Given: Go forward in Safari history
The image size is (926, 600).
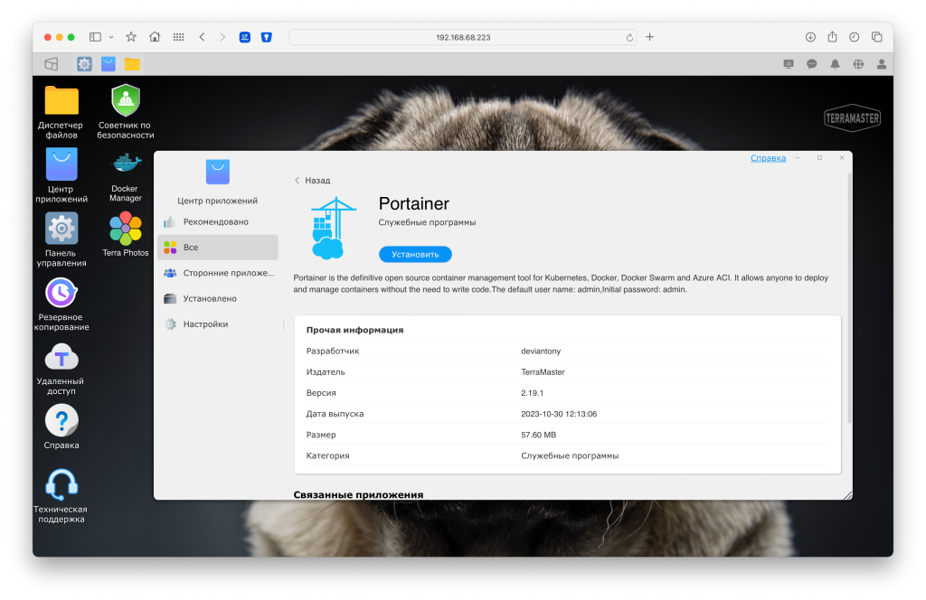Looking at the screenshot, I should pos(222,36).
